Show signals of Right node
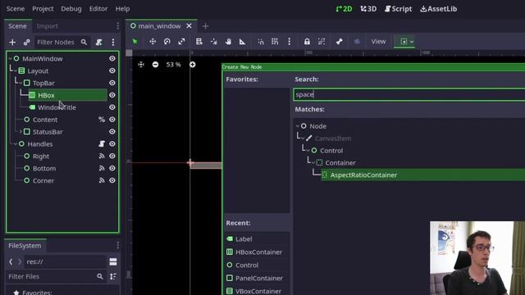The height and width of the screenshot is (295, 525). (x=102, y=157)
